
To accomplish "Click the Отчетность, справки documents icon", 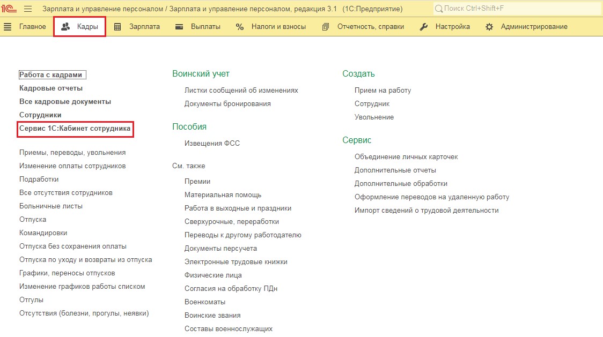I will click(x=326, y=27).
